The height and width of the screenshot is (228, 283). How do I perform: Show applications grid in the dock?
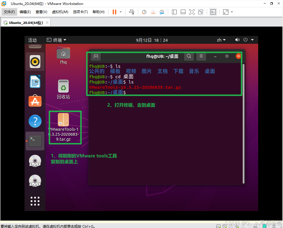click(x=35, y=201)
